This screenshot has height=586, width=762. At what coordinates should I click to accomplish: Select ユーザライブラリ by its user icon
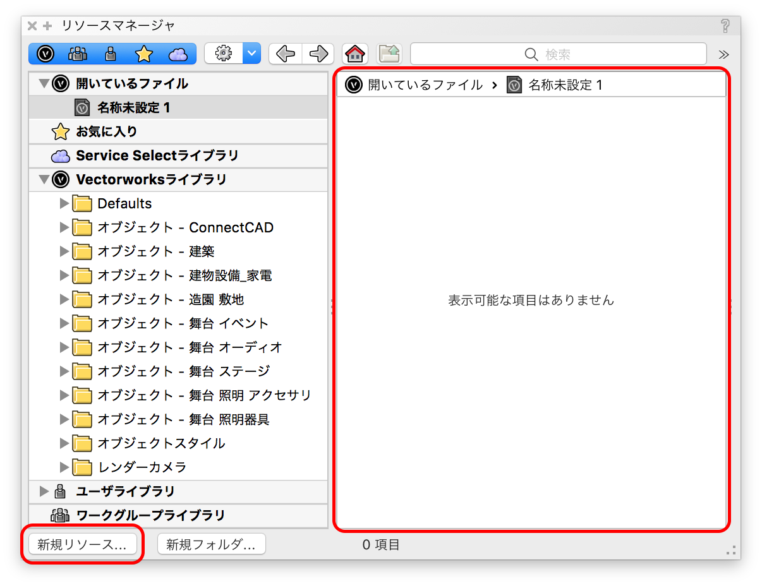coord(61,491)
